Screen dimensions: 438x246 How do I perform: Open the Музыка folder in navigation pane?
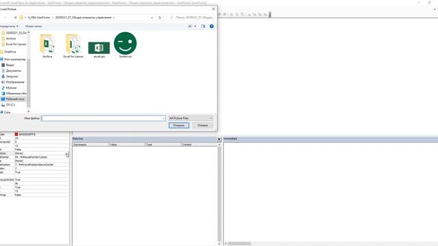click(11, 88)
